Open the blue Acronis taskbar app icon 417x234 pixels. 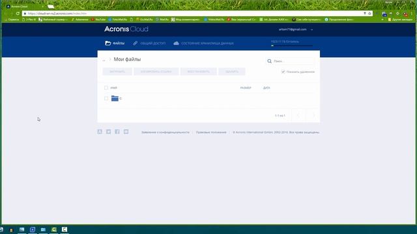33,229
